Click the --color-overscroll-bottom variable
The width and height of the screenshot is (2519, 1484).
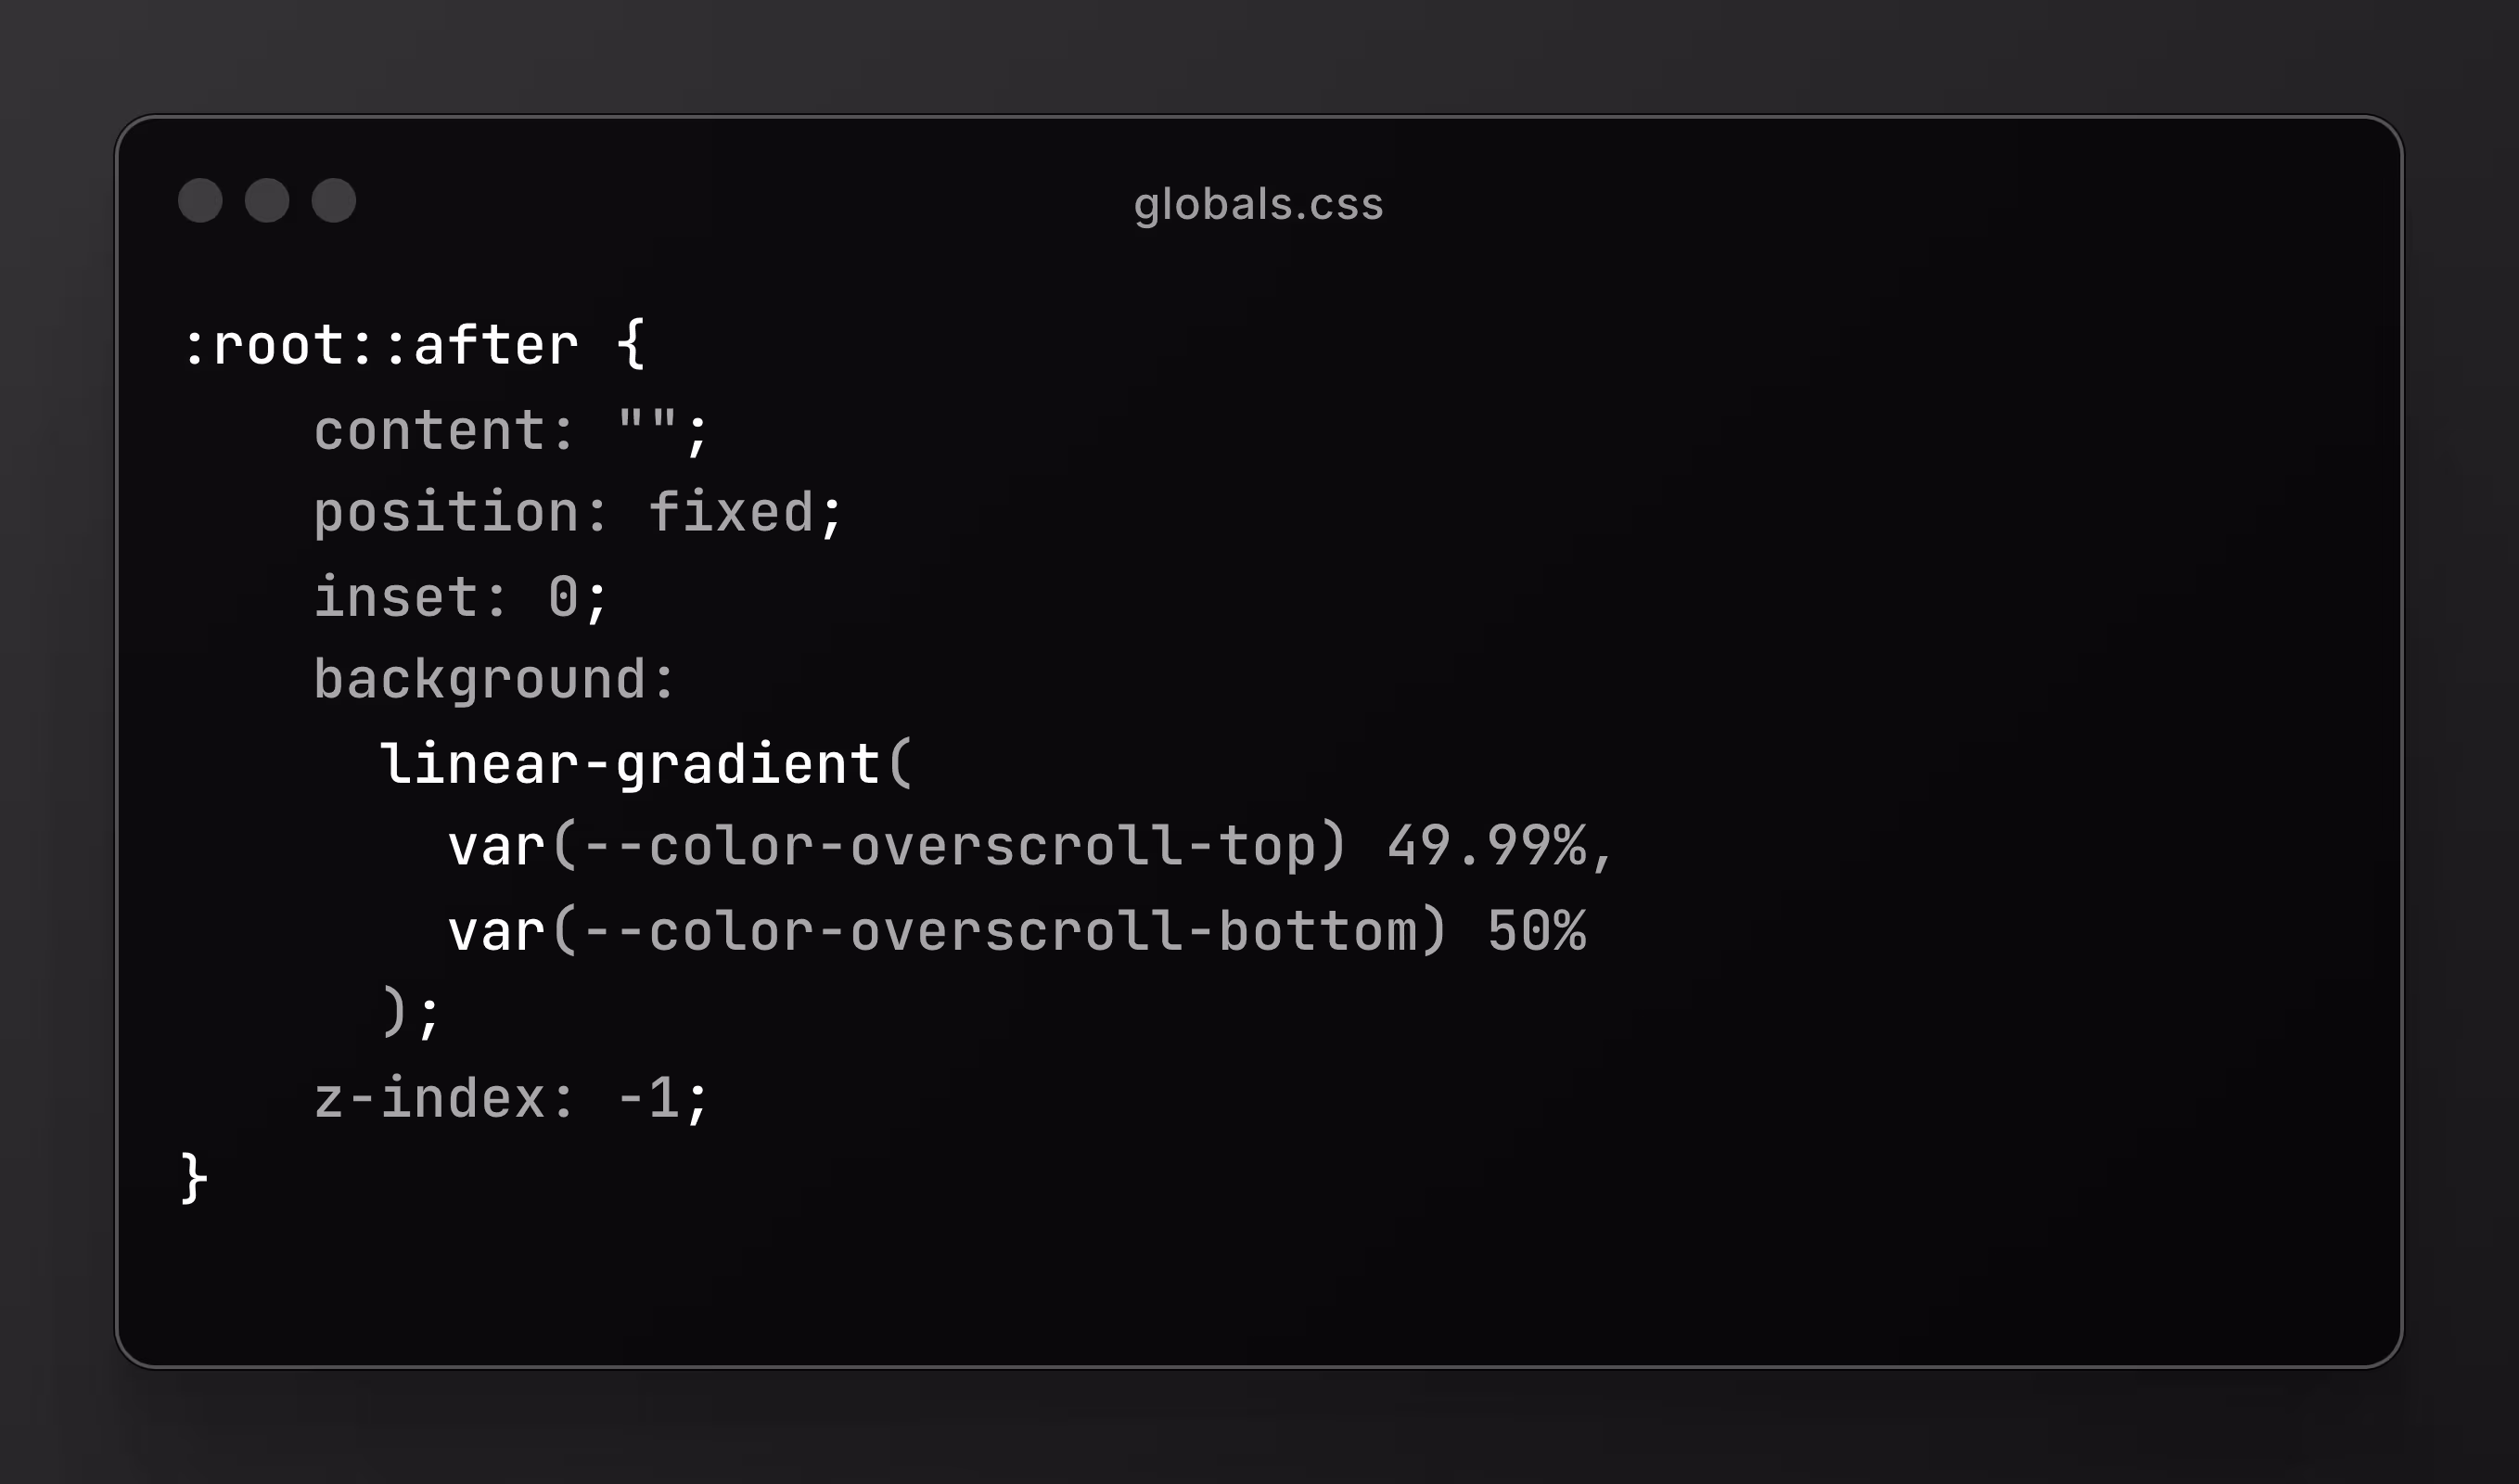(999, 931)
